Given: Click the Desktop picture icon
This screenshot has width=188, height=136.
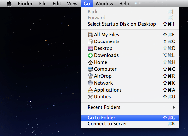Looking at the screenshot, I should click(90, 48).
